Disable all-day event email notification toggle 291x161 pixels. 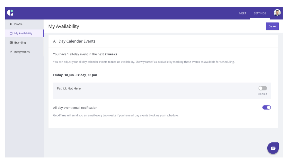click(267, 107)
